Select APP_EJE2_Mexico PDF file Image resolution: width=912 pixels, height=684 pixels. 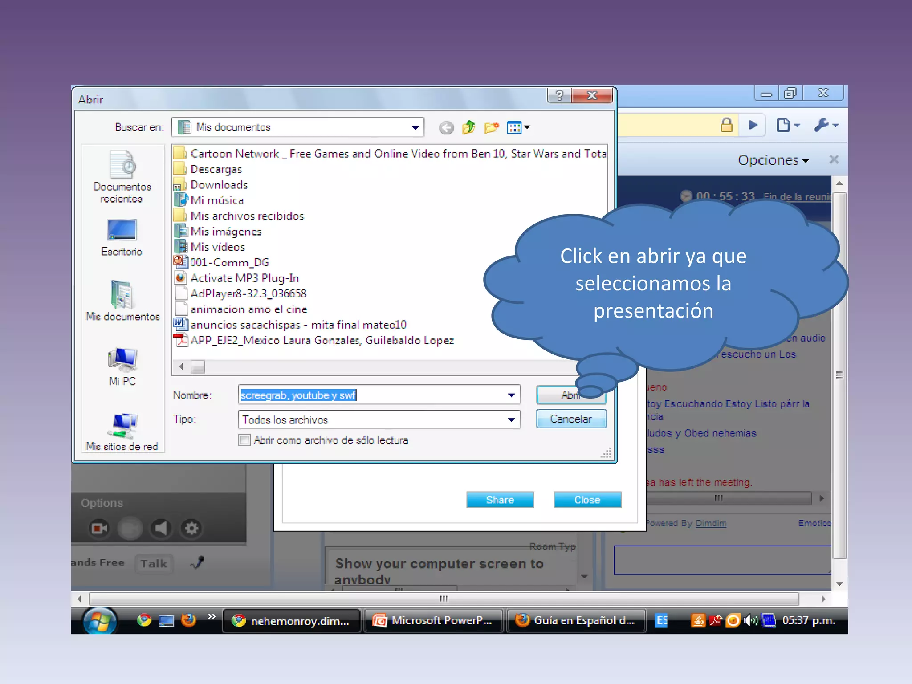click(314, 340)
